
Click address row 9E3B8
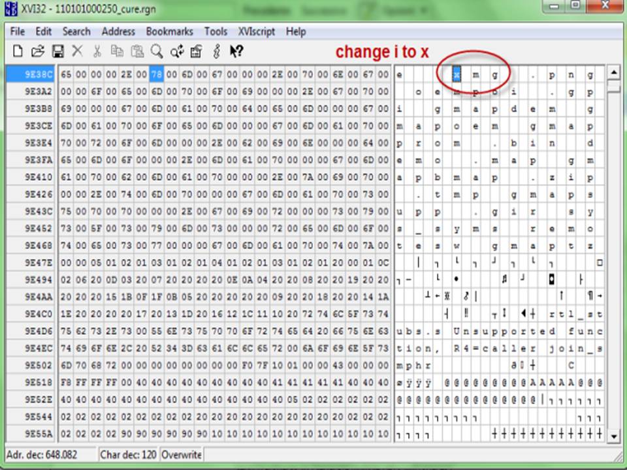pyautogui.click(x=31, y=109)
